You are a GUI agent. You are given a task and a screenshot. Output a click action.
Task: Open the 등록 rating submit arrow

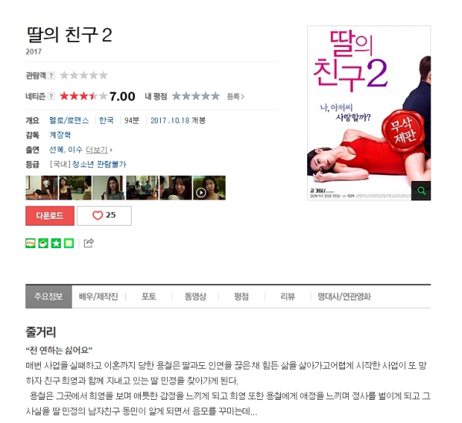[x=236, y=96]
